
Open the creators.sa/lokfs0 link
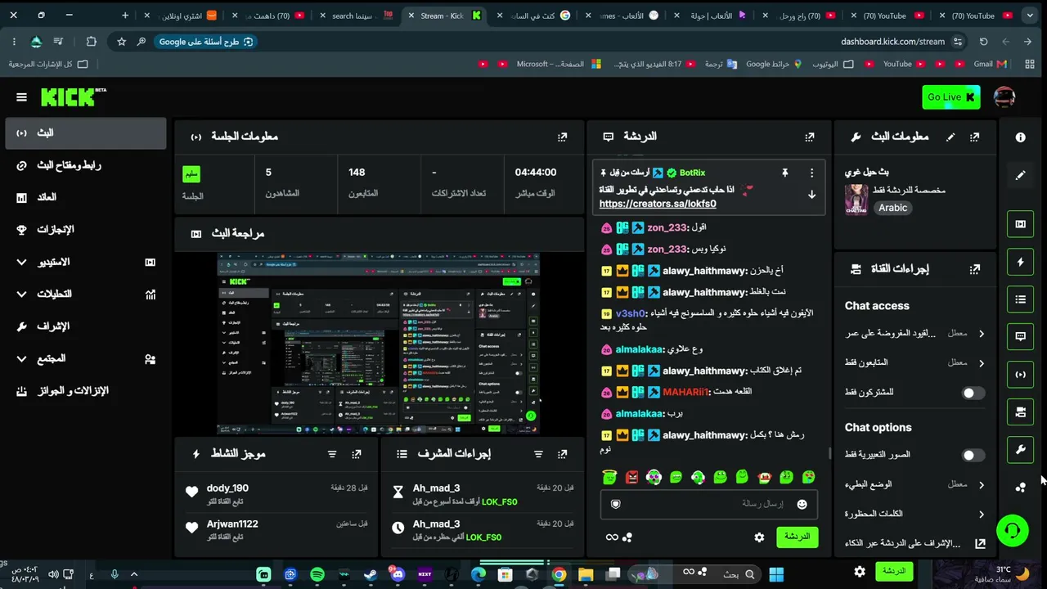(658, 204)
